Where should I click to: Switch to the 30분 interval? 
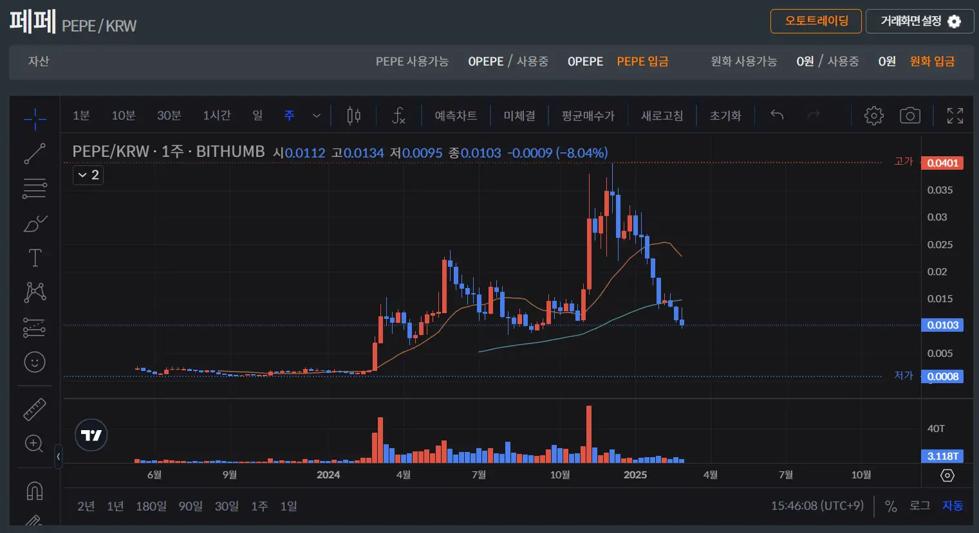169,115
